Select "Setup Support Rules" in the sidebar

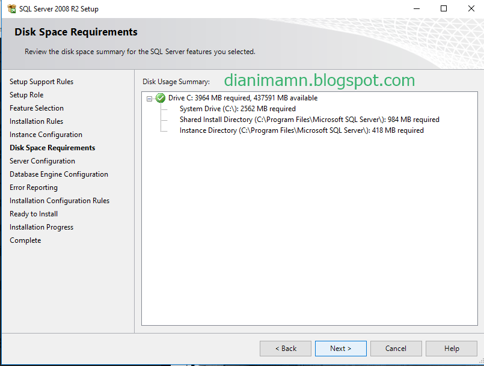[x=41, y=81]
